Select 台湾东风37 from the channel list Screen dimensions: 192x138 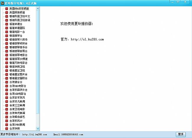[x=16, y=121]
